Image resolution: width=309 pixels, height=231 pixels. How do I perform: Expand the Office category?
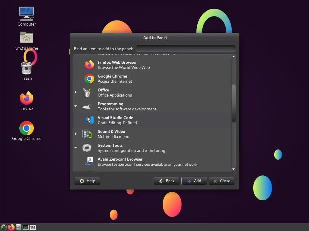(76, 92)
